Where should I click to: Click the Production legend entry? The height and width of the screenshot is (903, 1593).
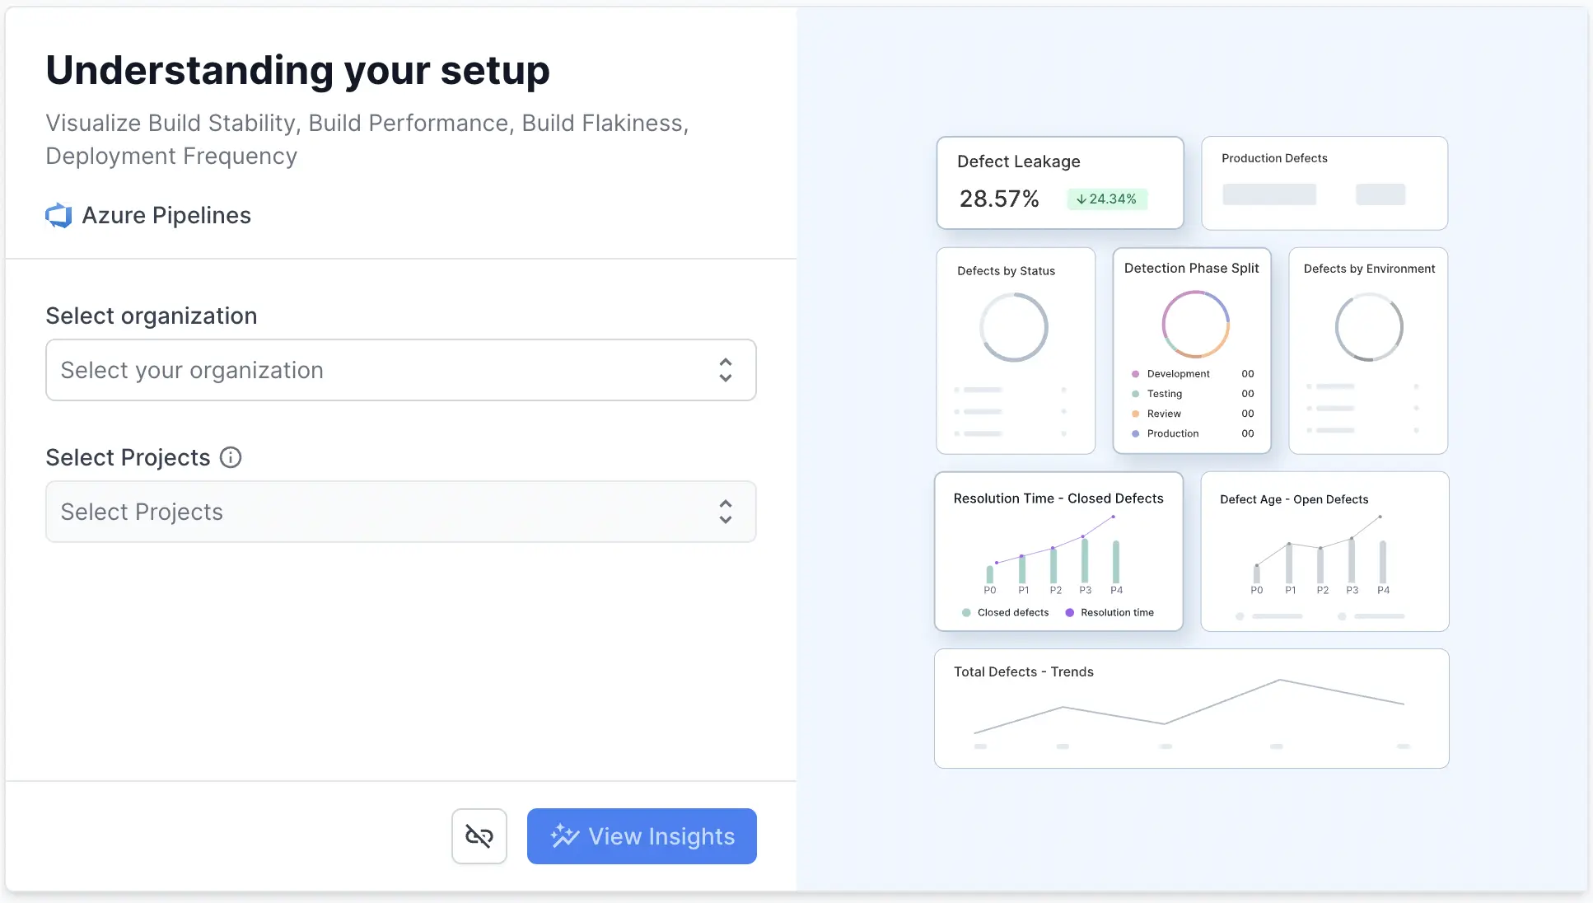pos(1172,433)
